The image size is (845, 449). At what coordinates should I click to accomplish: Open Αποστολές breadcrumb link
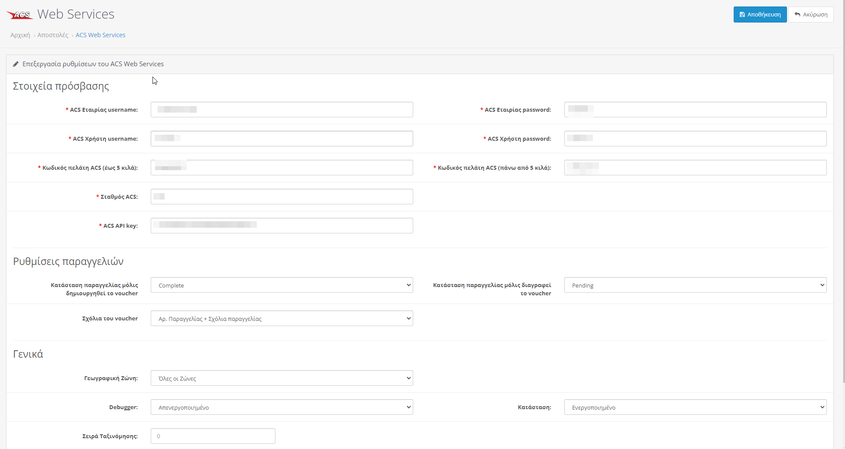[x=53, y=35]
